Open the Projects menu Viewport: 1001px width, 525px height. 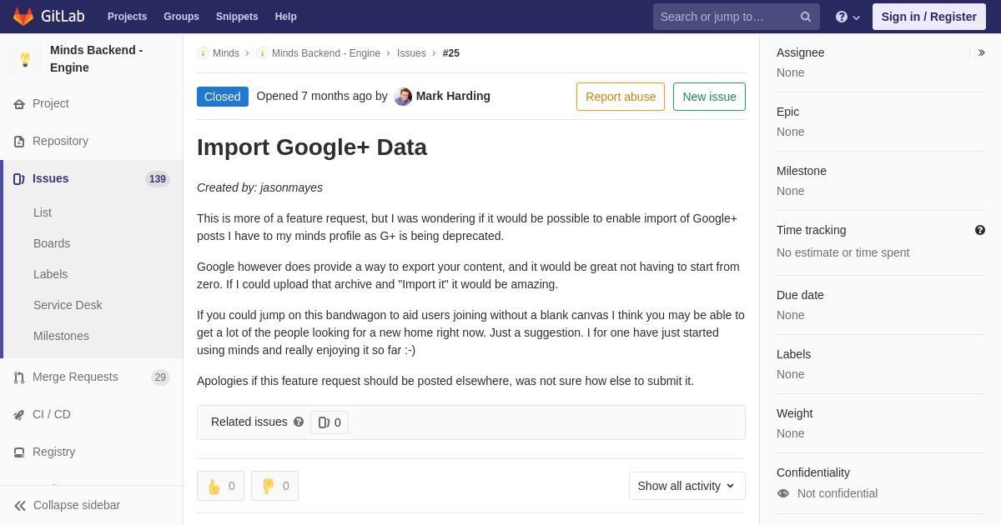tap(127, 17)
